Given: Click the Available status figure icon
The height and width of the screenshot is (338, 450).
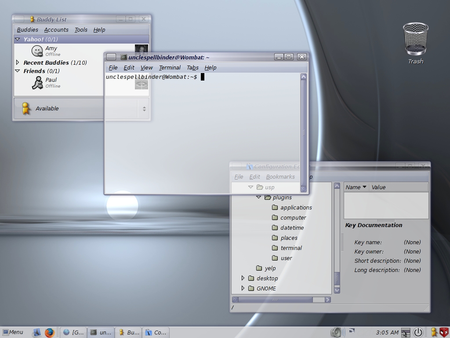Looking at the screenshot, I should click(26, 109).
